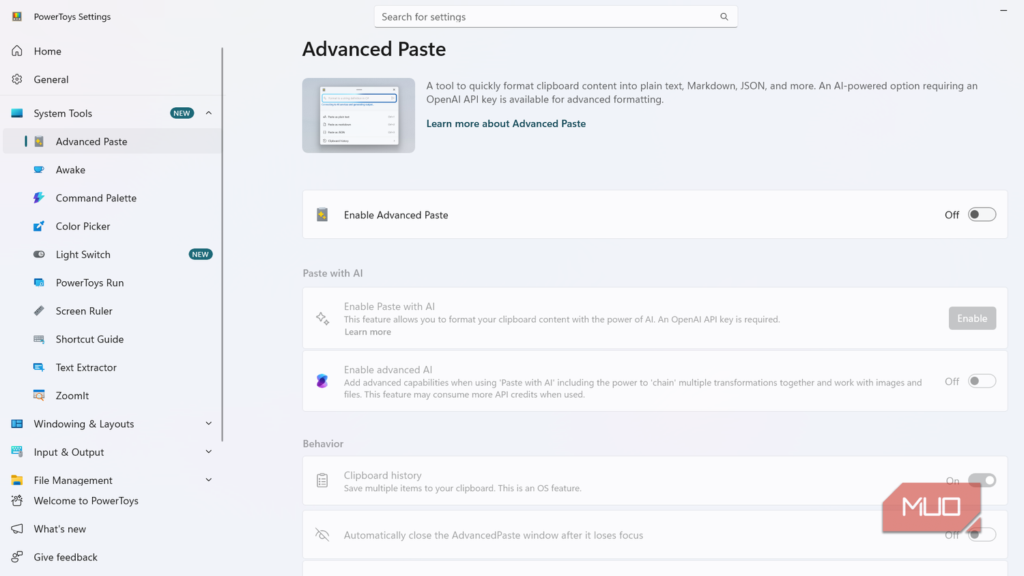Click the Home house icon
This screenshot has width=1024, height=576.
pos(17,51)
